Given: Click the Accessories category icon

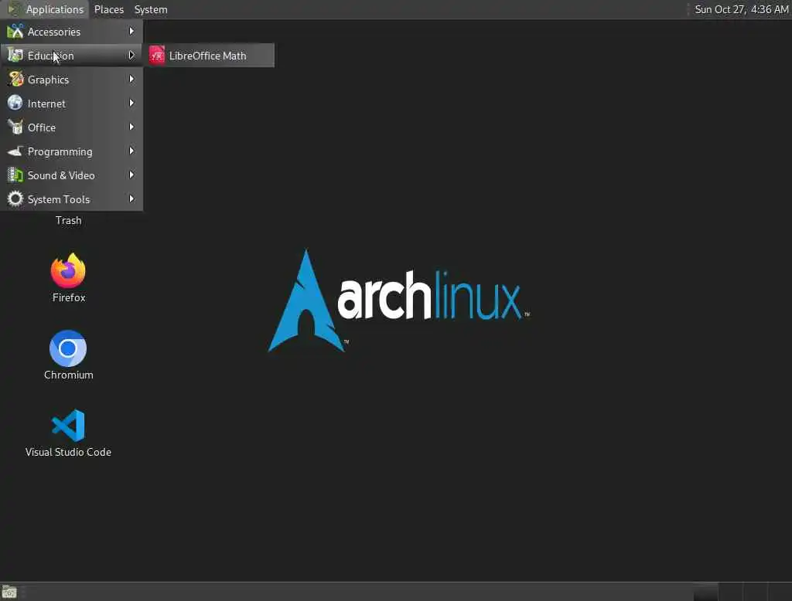Looking at the screenshot, I should tap(15, 32).
